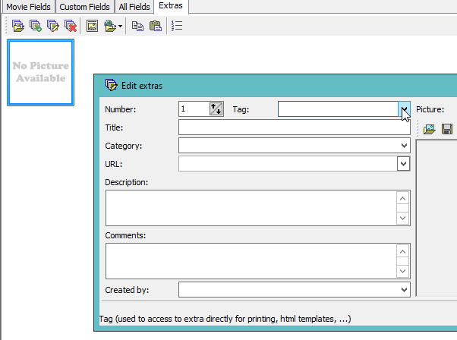Click the web folder icon in toolbar

112,27
